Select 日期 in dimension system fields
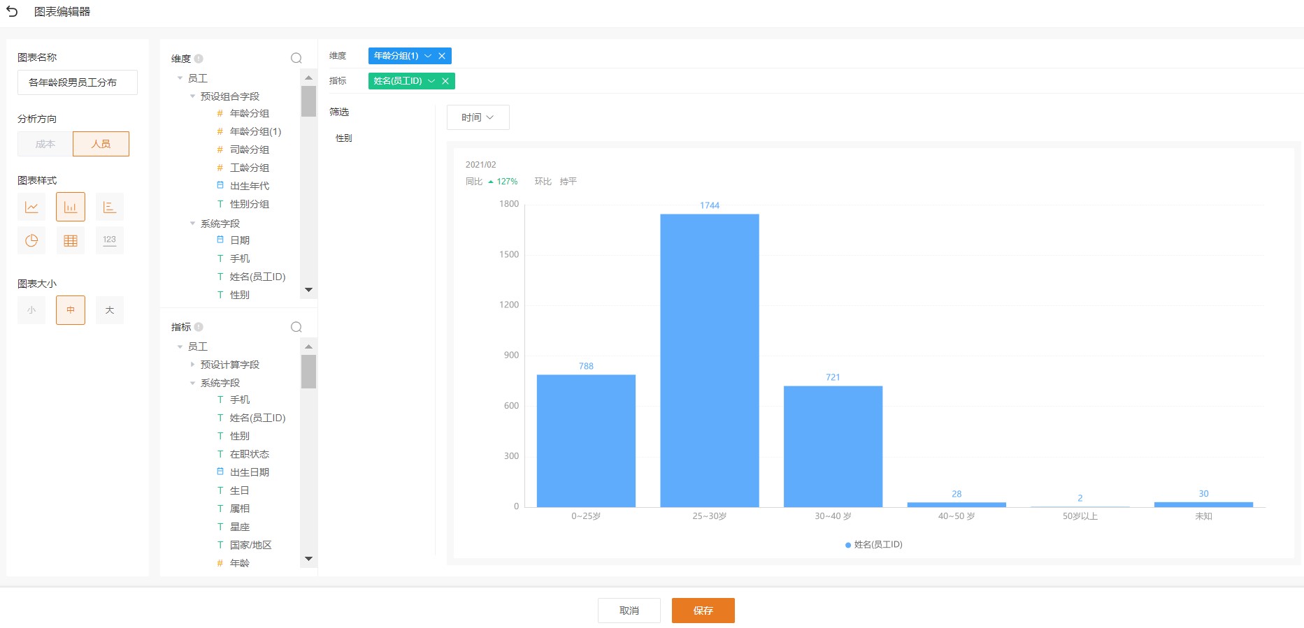This screenshot has width=1304, height=628. pyautogui.click(x=240, y=240)
